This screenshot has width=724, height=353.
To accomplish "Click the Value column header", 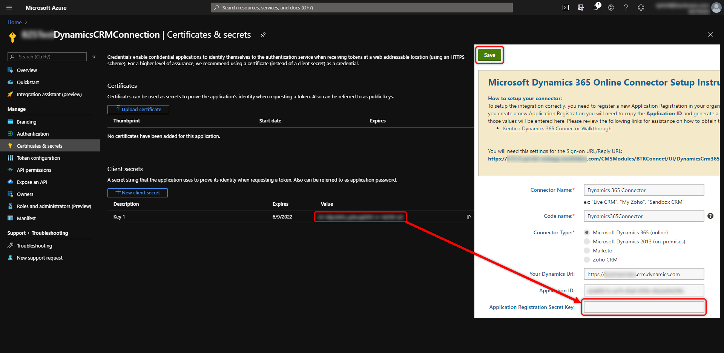I will tap(327, 204).
